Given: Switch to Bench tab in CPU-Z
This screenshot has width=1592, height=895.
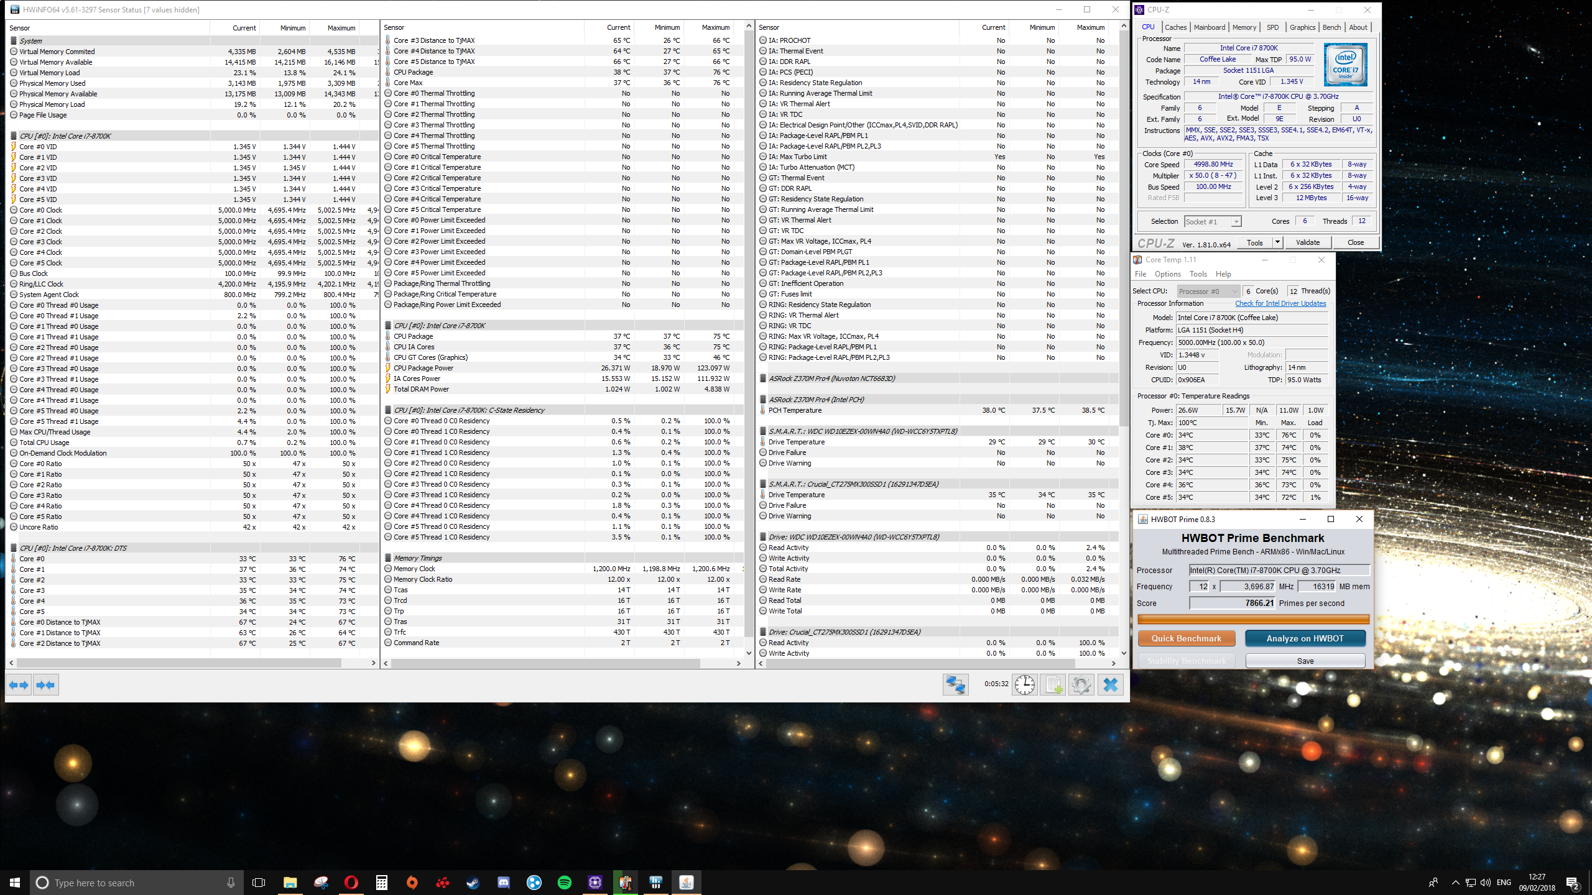Looking at the screenshot, I should point(1331,27).
